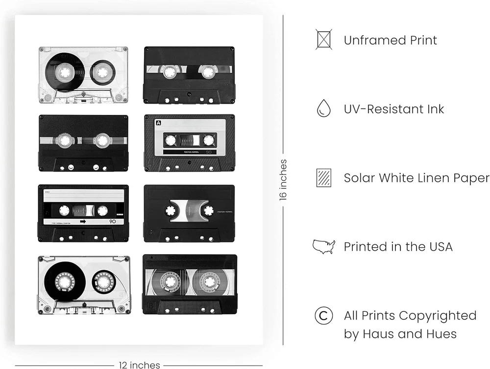Click the "12 inches" width label
490x369 pixels.
tap(139, 365)
